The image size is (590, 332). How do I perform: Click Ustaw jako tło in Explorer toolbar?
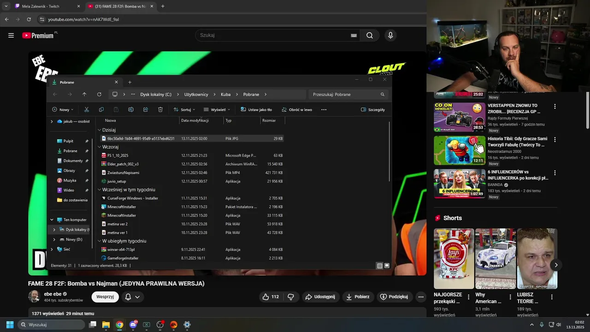(256, 110)
